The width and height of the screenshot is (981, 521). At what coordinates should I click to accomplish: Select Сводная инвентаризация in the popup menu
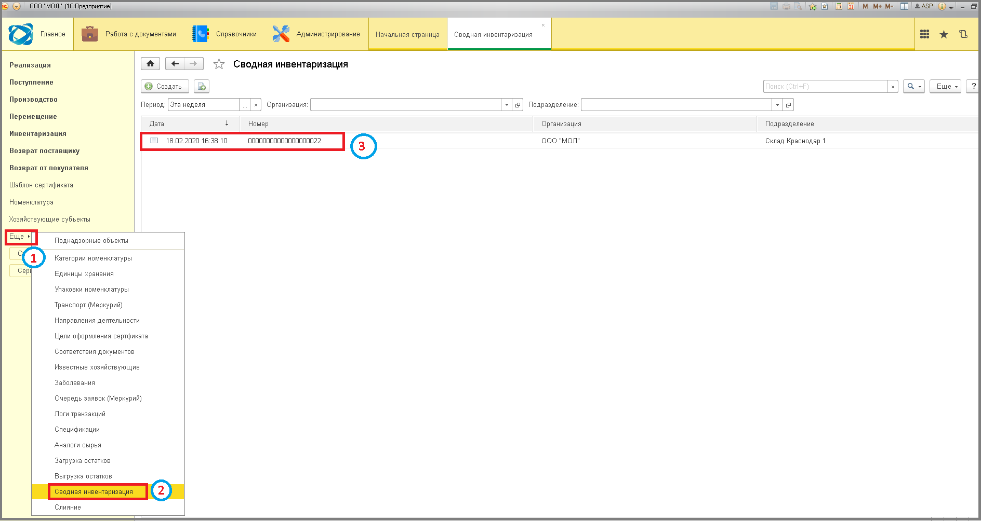coord(94,491)
